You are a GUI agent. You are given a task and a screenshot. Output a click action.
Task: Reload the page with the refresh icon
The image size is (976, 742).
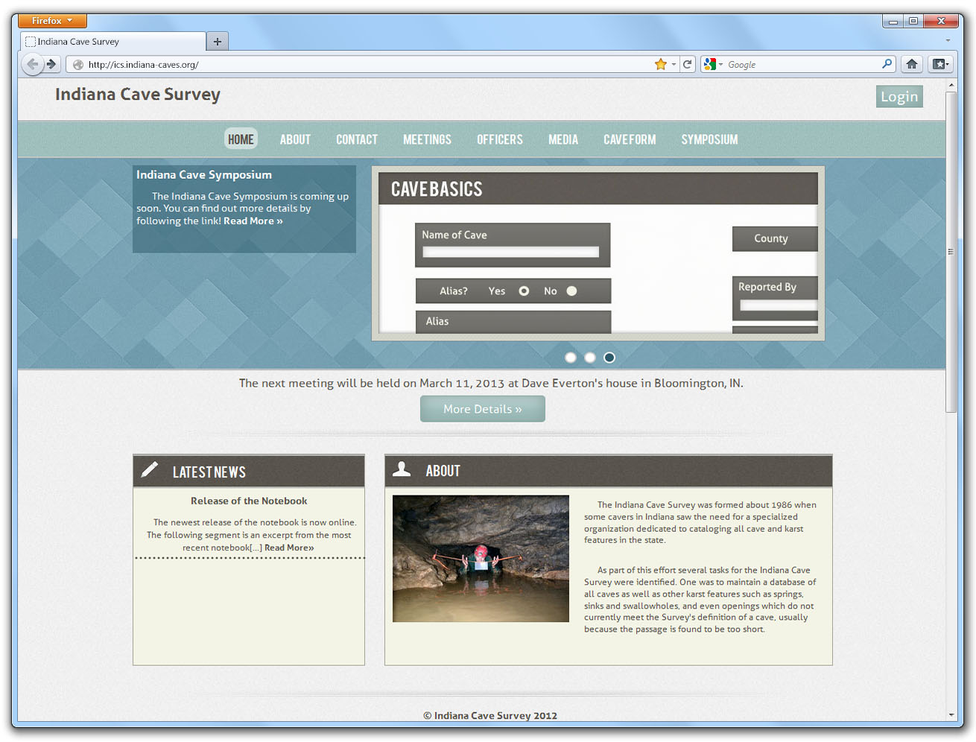pos(688,64)
